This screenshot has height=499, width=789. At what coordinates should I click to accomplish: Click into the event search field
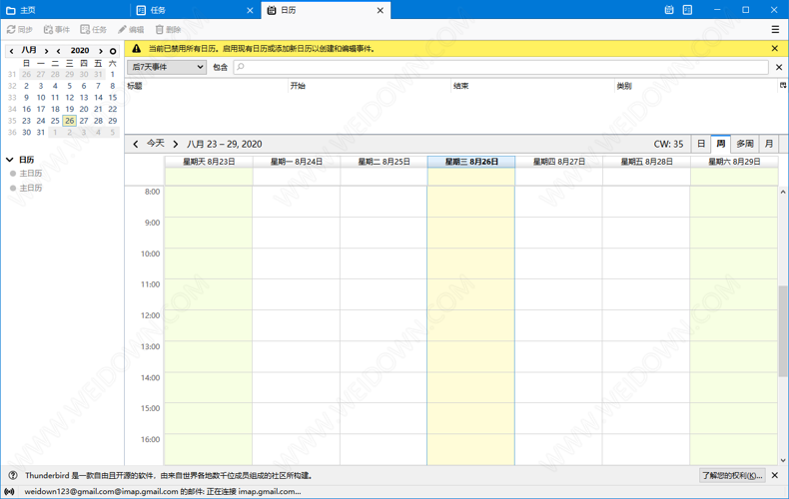(x=500, y=67)
